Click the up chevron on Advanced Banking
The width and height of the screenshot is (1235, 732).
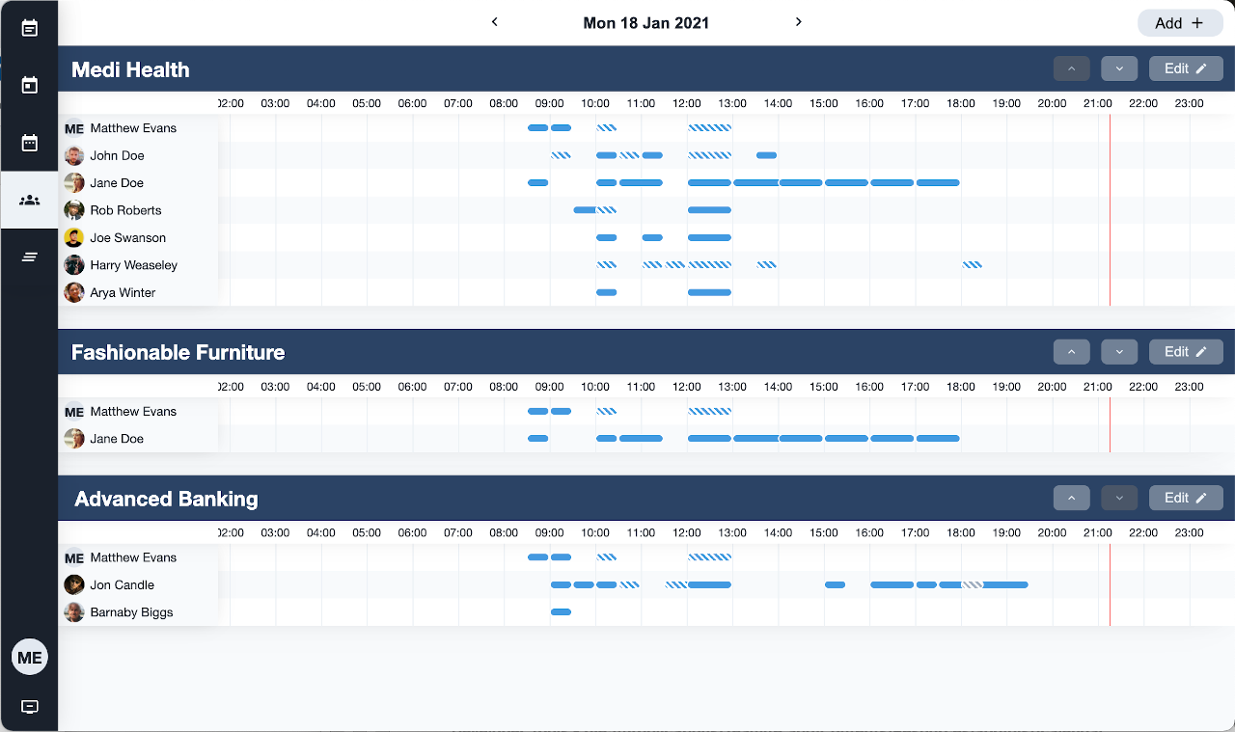coord(1071,498)
